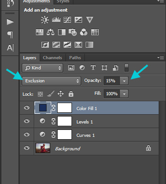Viewport: 166px width, 184px height.
Task: Hide the Levels 1 layer
Action: [27, 121]
